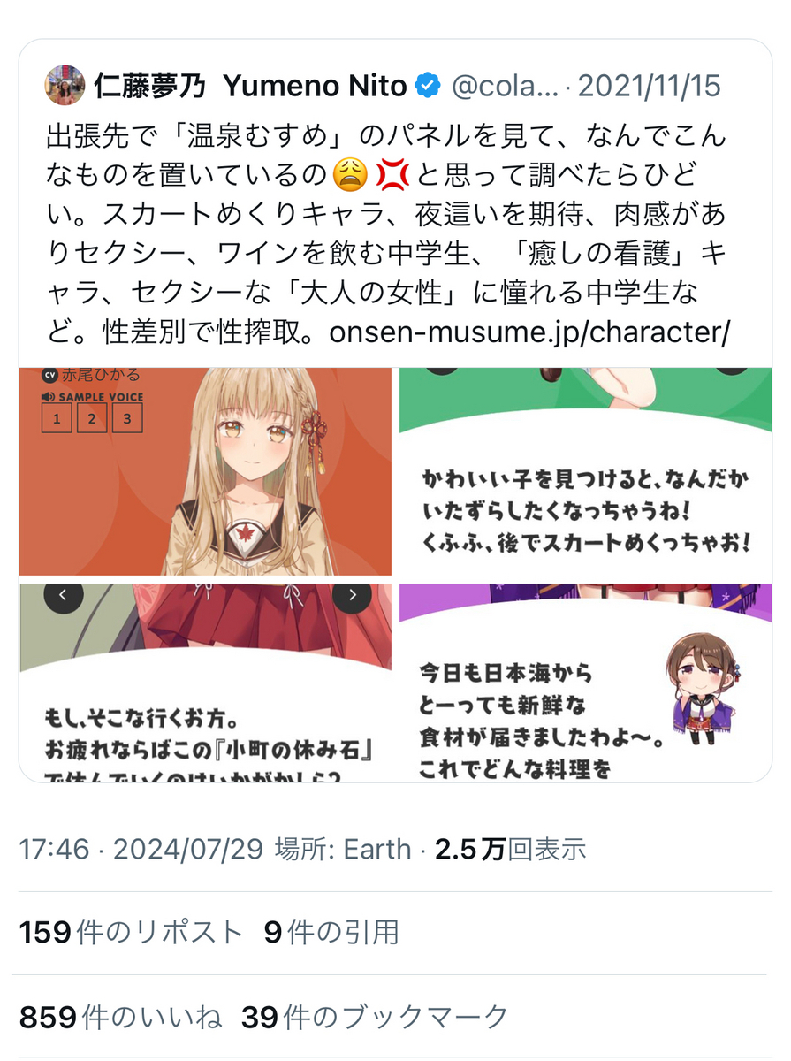Open the onsen-musume.jp/character link
Screen dimensions: 791x1061
[529, 332]
